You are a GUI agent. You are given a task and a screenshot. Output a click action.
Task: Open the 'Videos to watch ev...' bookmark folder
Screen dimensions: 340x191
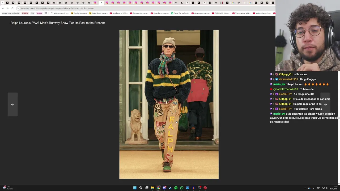[59, 13]
